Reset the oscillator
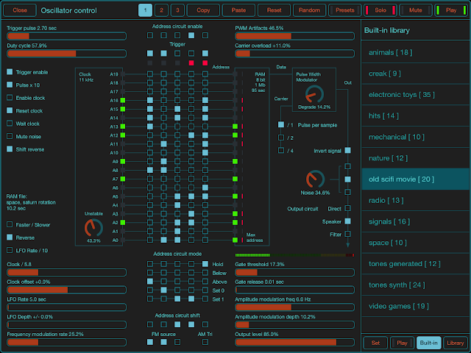Image resolution: width=471 pixels, height=353 pixels. pyautogui.click(x=275, y=10)
